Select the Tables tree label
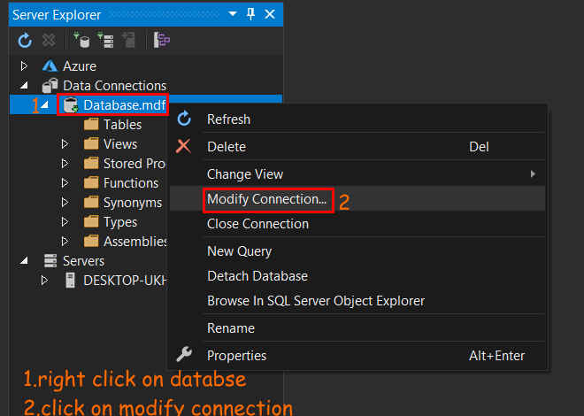 tap(122, 125)
